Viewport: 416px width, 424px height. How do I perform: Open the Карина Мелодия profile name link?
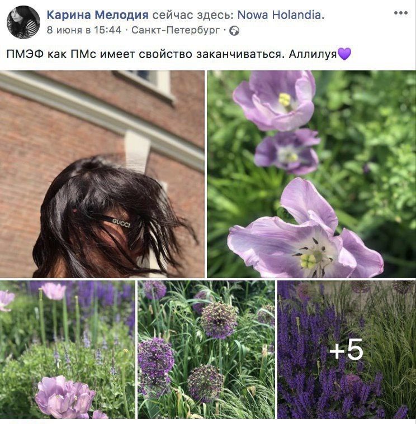click(98, 15)
